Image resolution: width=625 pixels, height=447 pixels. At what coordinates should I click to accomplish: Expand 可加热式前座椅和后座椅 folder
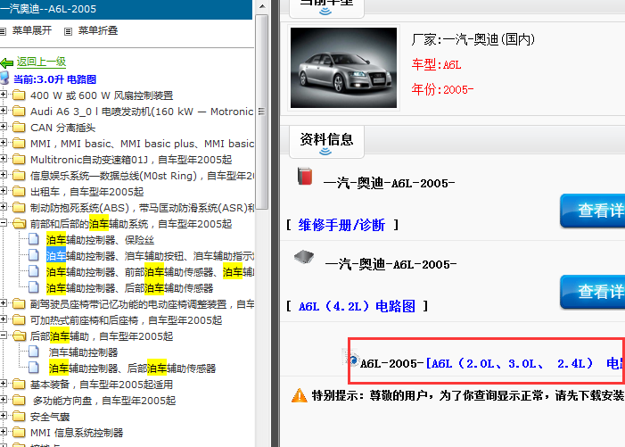pyautogui.click(x=4, y=319)
